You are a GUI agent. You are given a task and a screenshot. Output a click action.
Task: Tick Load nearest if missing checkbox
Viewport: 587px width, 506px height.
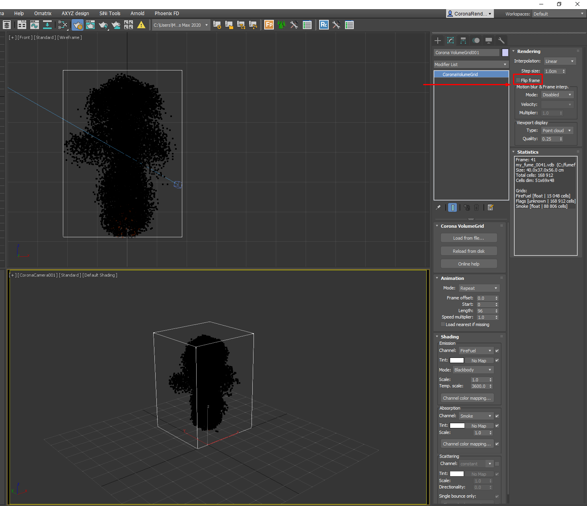(x=443, y=324)
